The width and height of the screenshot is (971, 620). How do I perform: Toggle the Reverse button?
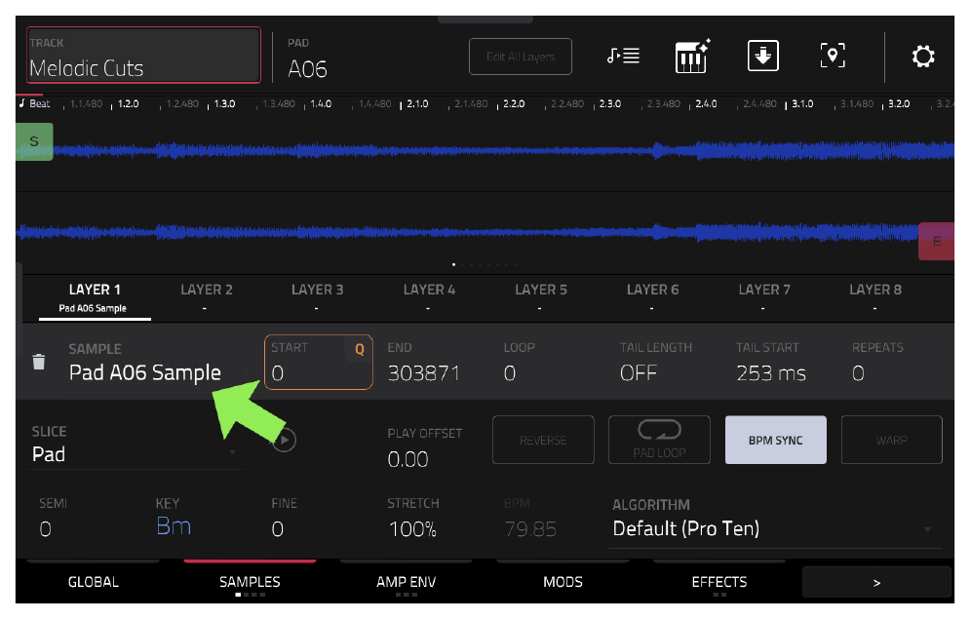[543, 440]
